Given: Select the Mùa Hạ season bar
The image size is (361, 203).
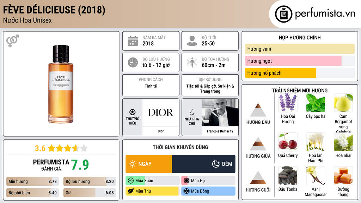Looking at the screenshot, I should click(208, 181).
